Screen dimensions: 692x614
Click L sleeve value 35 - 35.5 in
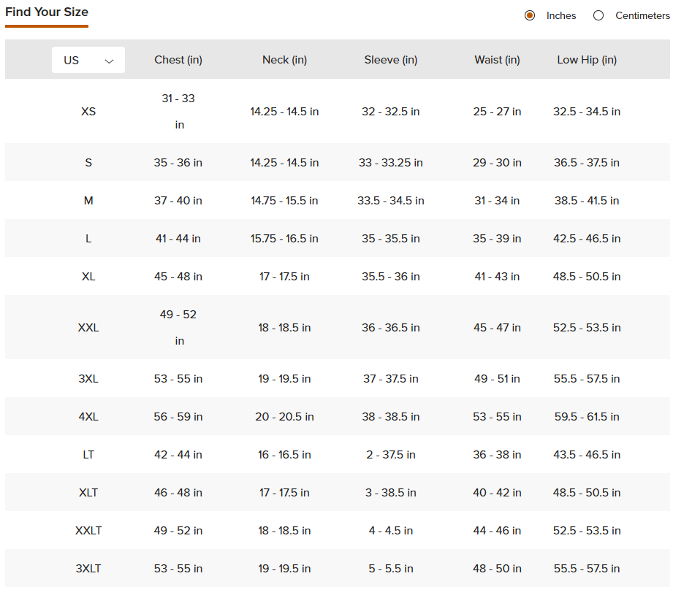pos(390,238)
